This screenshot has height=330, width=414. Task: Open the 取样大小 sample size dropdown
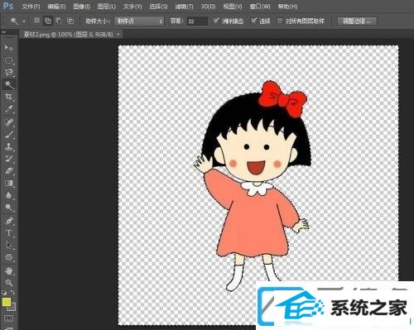coord(139,21)
